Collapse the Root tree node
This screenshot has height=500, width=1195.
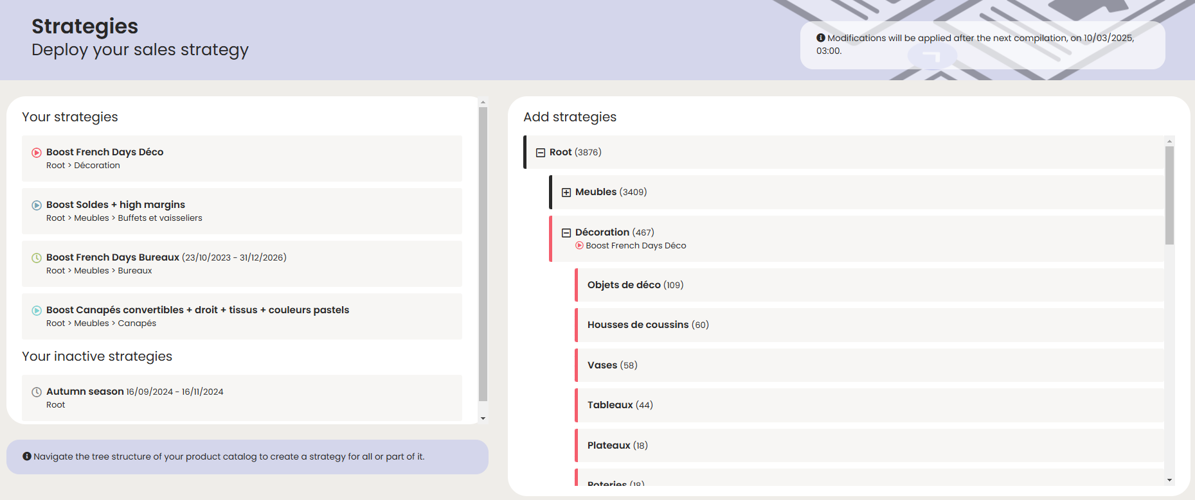point(541,153)
